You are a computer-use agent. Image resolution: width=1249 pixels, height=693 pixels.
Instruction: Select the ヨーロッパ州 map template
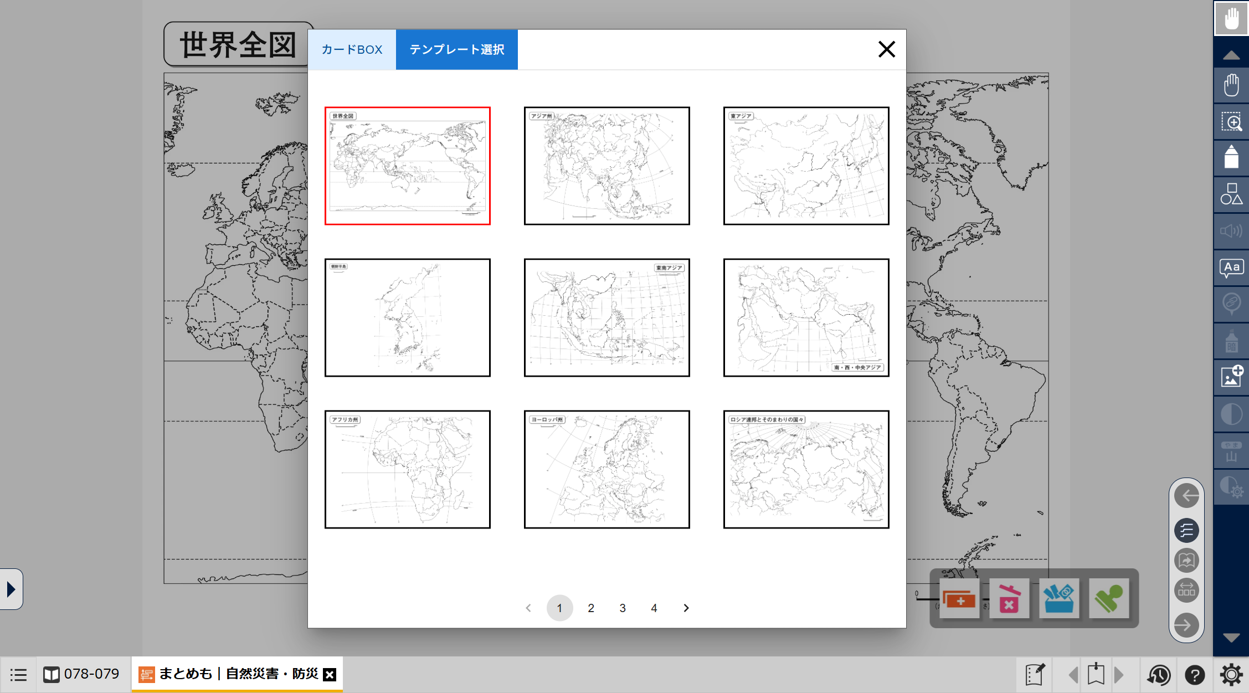[607, 469]
